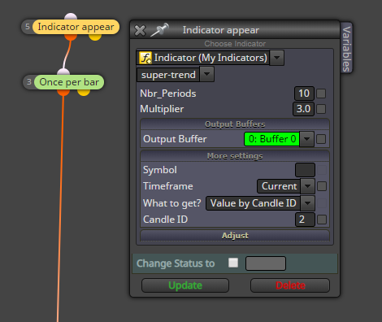Click the Indicator appear panel title
Viewport: 382px width, 322px height.
point(221,30)
